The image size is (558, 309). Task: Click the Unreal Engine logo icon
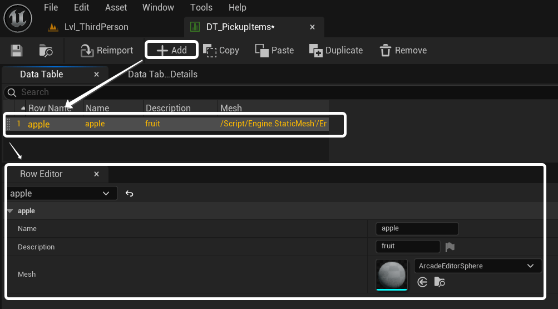click(x=19, y=19)
